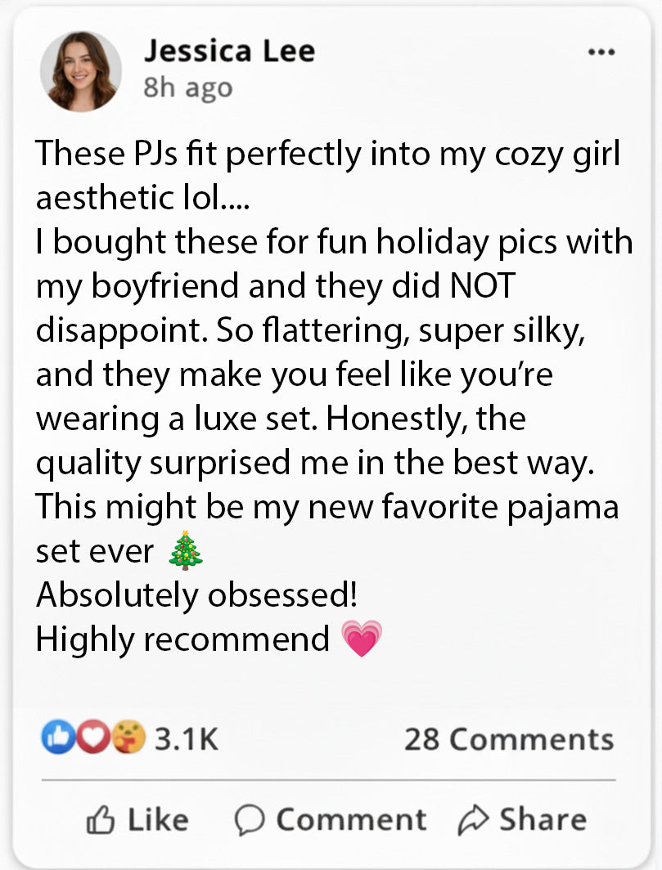The height and width of the screenshot is (870, 662).
Task: Click the "Like" button label
Action: point(157,819)
